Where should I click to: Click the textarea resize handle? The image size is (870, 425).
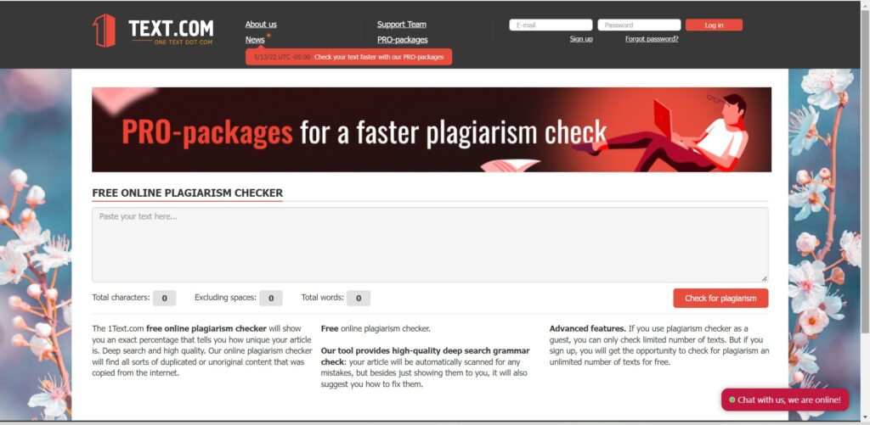[764, 278]
